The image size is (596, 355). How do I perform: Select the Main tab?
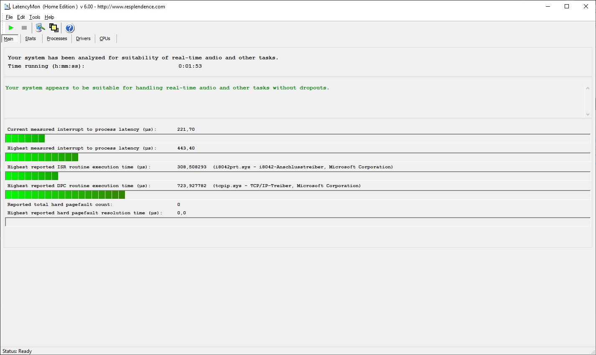pos(9,39)
